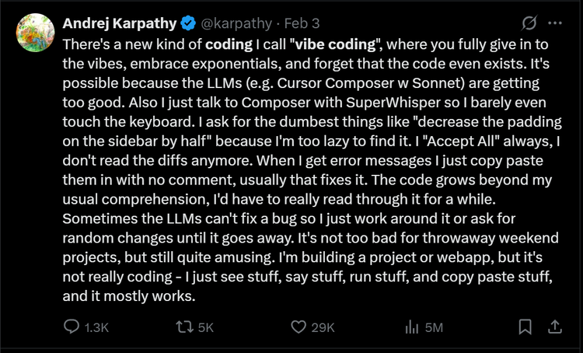Click the 5M views count
Viewport: 583px width, 353px height.
coord(434,328)
